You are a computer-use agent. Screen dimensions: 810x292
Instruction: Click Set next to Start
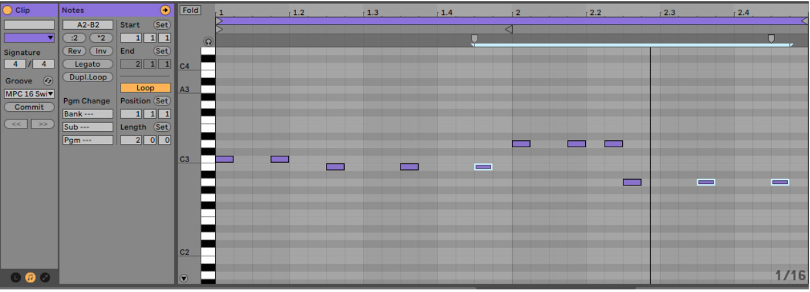point(162,25)
